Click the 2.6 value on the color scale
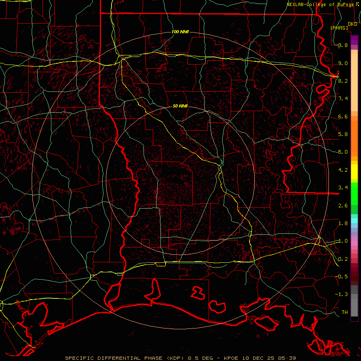Image resolution: width=361 pixels, height=361 pixels. click(x=343, y=206)
